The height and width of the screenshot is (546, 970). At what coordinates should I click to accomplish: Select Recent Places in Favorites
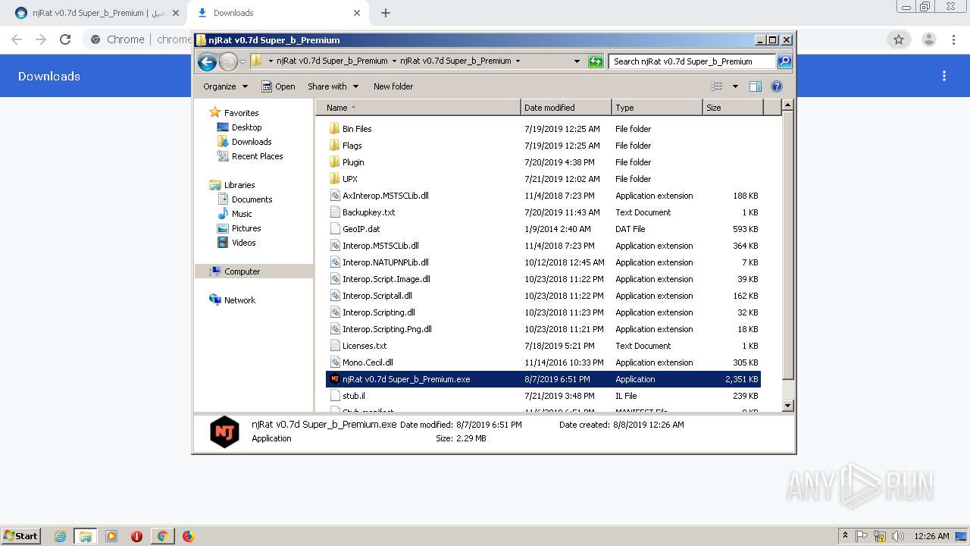point(257,156)
